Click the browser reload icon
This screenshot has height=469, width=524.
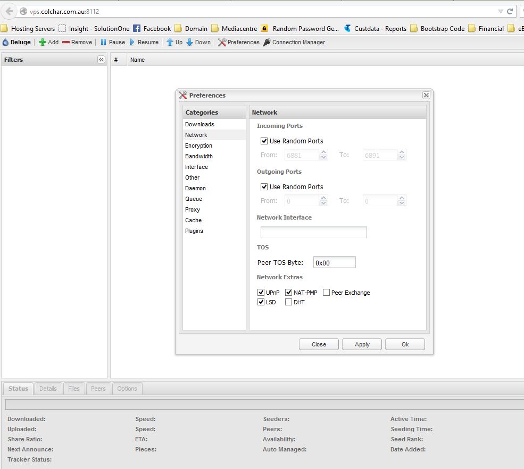click(510, 11)
